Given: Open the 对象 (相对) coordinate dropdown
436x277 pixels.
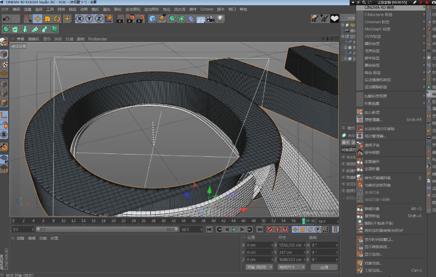Looking at the screenshot, I should [259, 267].
